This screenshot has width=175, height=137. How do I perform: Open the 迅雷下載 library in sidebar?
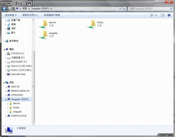pos(16,20)
